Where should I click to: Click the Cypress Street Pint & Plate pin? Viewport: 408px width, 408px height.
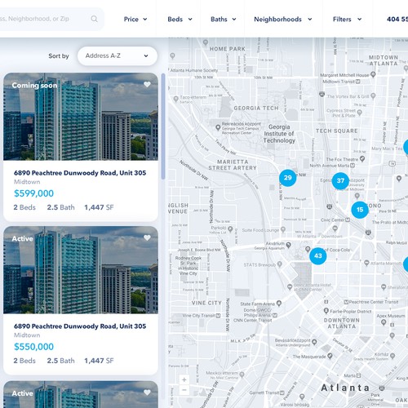[x=360, y=112]
